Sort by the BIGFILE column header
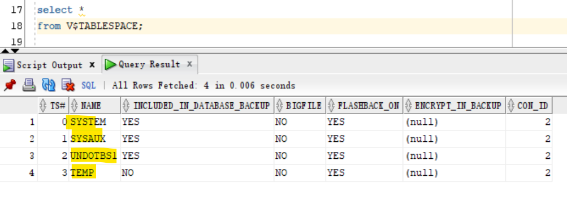Screen dimensions: 567x204 [300, 106]
